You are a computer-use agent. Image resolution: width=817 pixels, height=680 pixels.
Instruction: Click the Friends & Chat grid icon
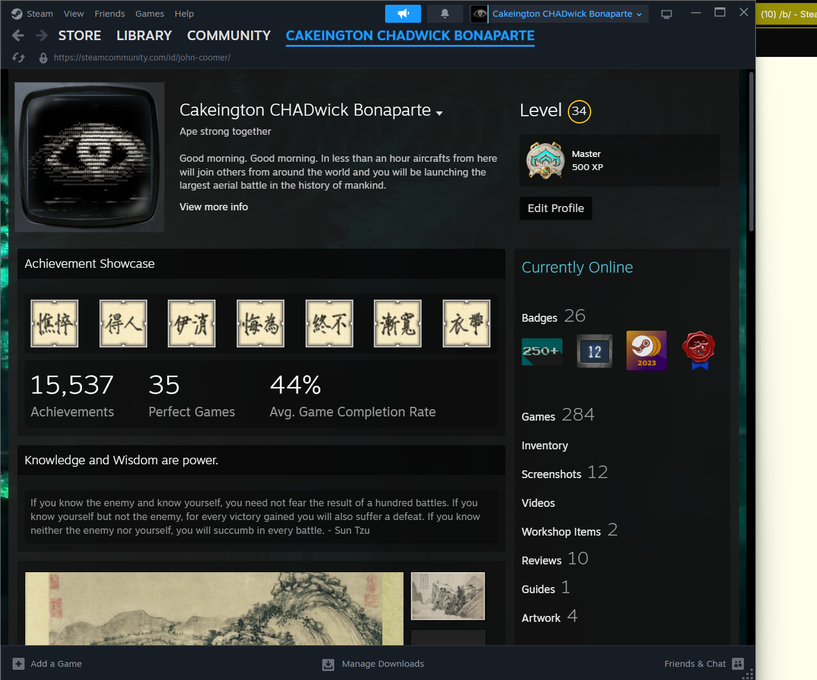click(x=738, y=664)
